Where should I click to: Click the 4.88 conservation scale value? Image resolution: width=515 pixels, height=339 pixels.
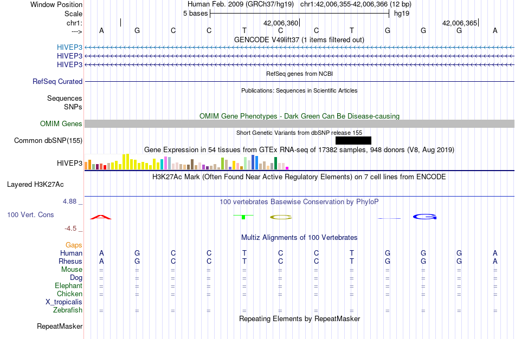click(x=69, y=201)
